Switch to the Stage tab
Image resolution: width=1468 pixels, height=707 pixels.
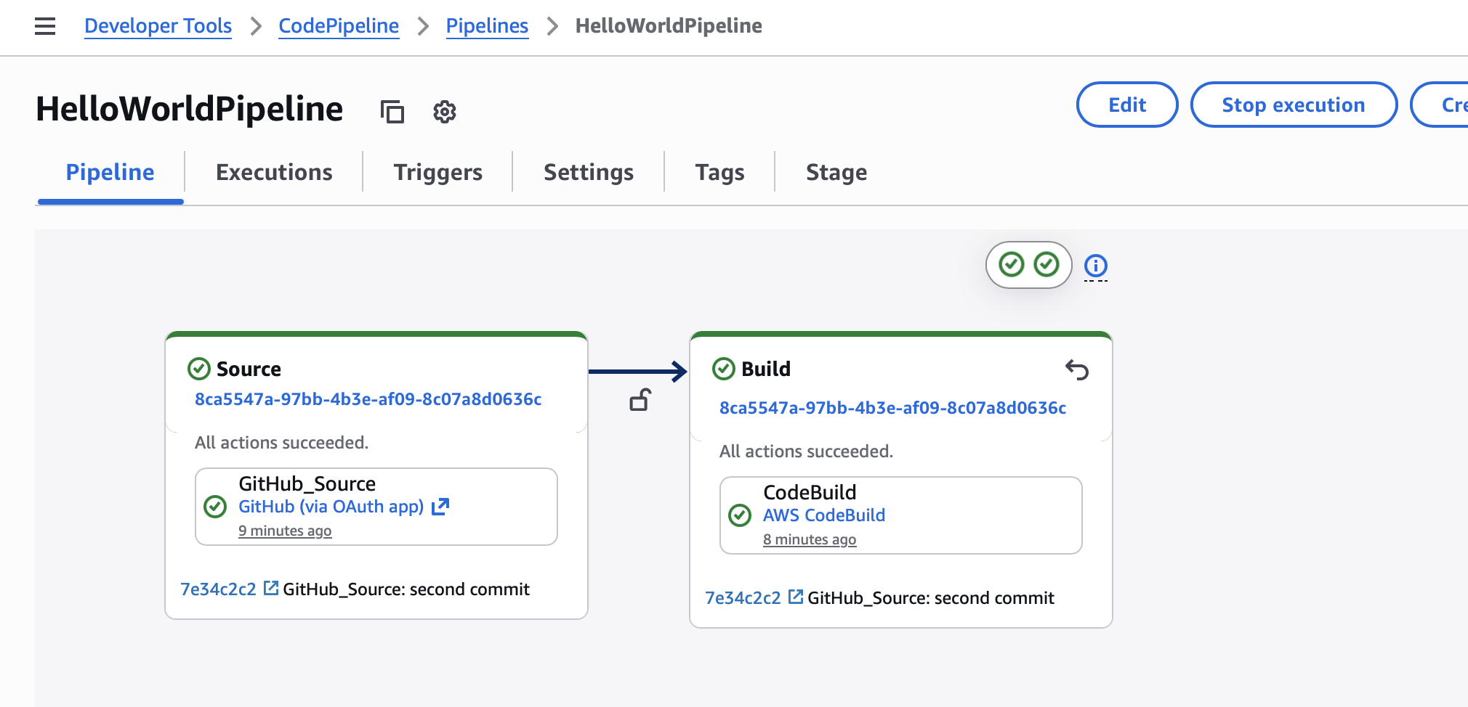click(x=836, y=173)
